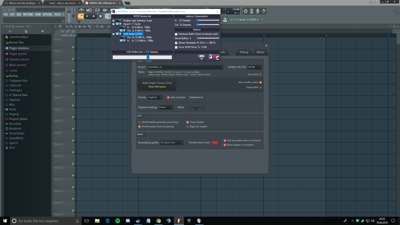
Task: Open the VIEW menu
Action: click(38, 14)
